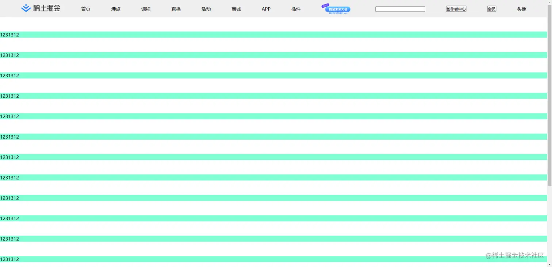The image size is (552, 267).
Task: Click the 会员 button
Action: (492, 9)
